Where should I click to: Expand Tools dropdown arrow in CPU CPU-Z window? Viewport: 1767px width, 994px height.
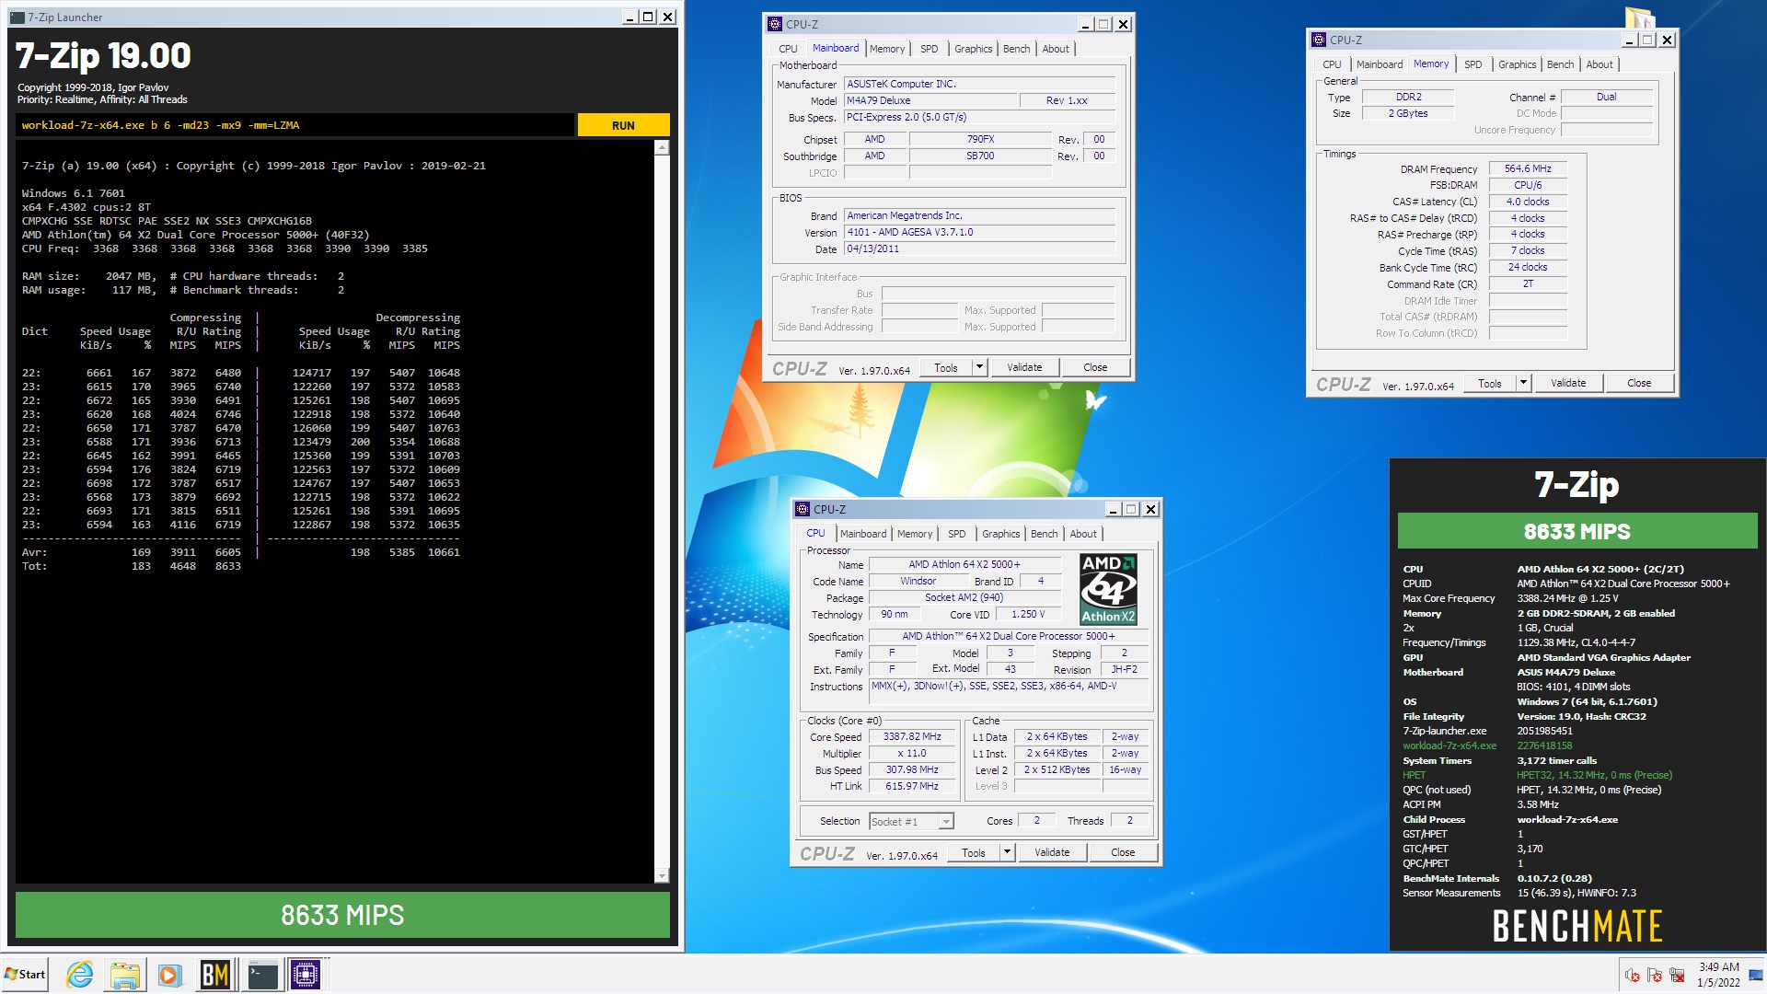click(1007, 853)
